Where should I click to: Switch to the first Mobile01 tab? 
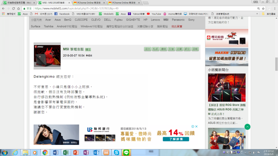click(x=19, y=3)
